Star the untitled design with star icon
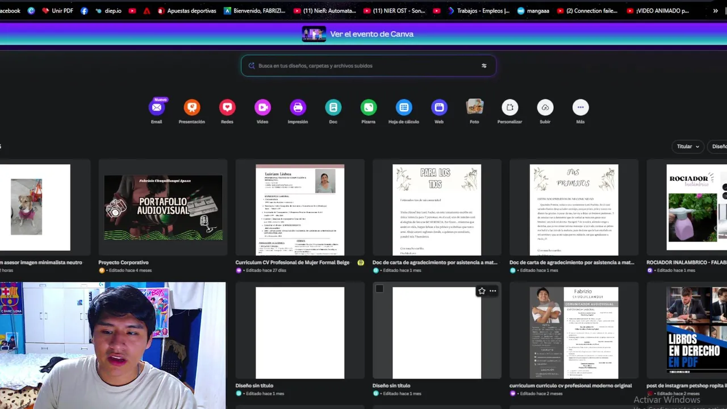The image size is (727, 409). tap(482, 291)
